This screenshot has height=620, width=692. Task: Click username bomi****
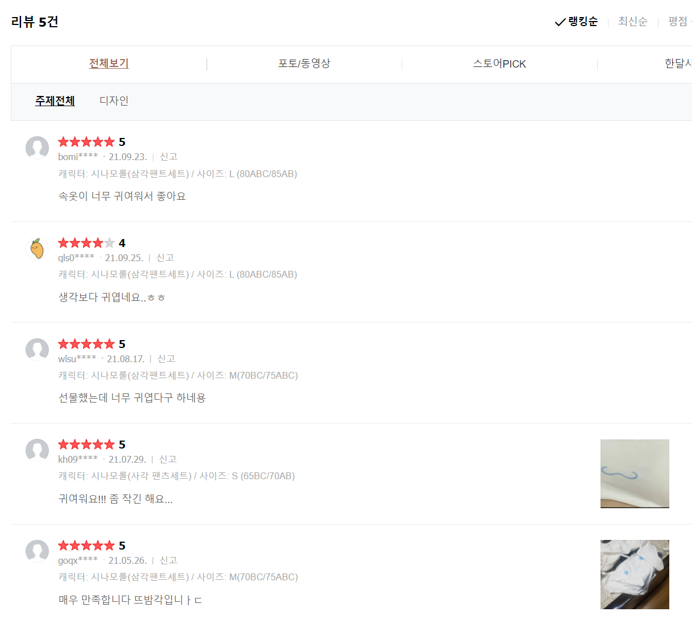pos(78,157)
